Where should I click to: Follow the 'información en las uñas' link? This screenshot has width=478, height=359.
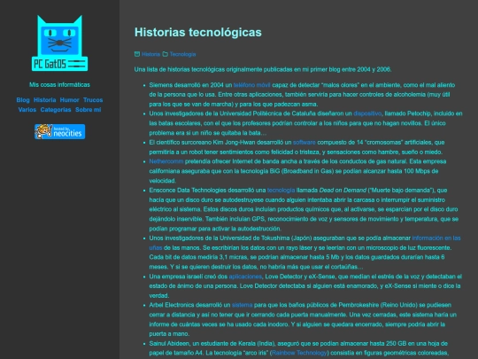point(436,238)
